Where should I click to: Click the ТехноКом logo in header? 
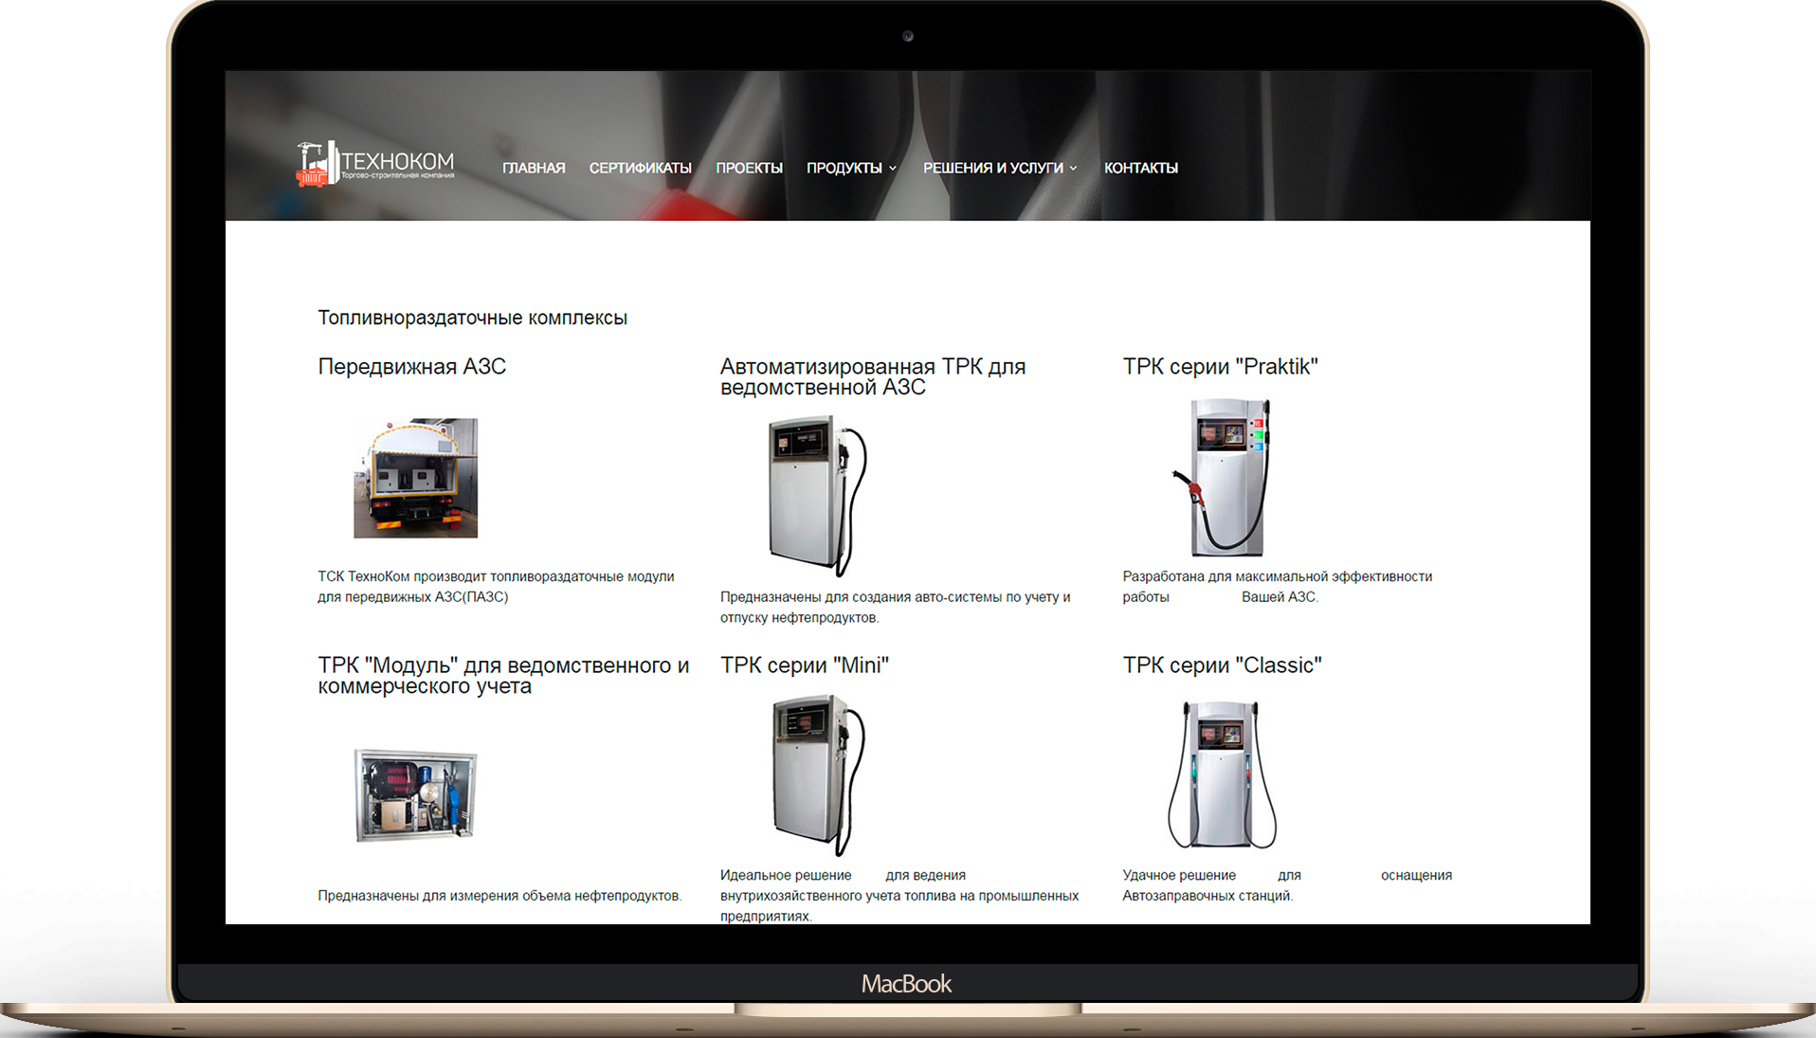point(375,164)
